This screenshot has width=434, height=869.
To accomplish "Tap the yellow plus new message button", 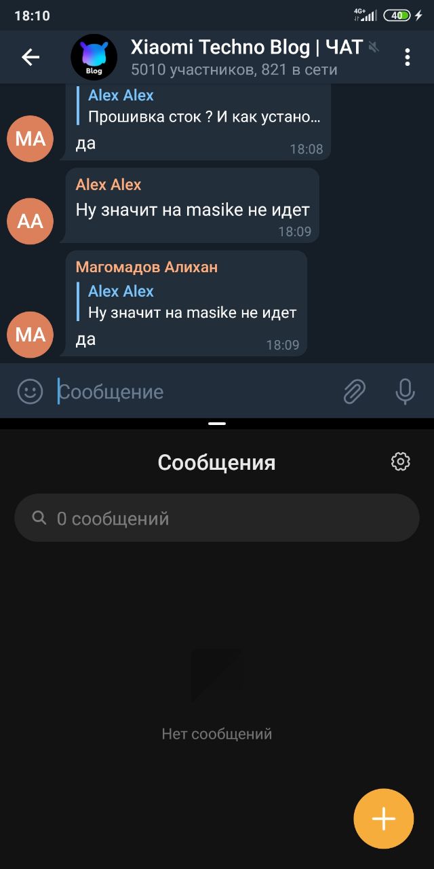I will click(x=384, y=819).
